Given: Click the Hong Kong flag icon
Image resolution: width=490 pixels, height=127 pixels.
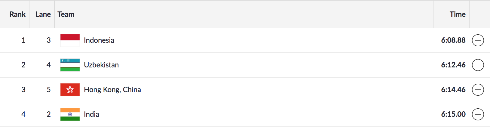Looking at the screenshot, I should pos(70,90).
